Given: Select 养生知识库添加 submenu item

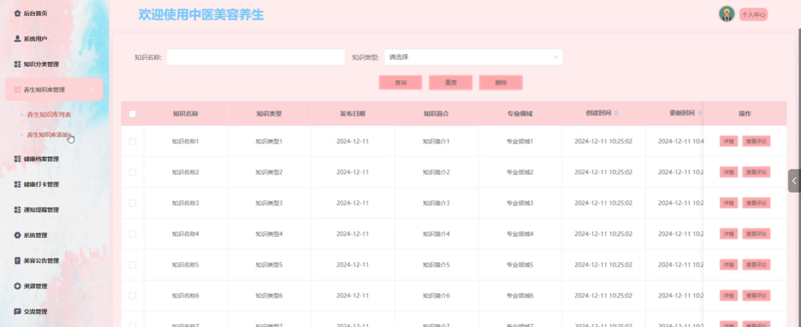Looking at the screenshot, I should coord(48,135).
